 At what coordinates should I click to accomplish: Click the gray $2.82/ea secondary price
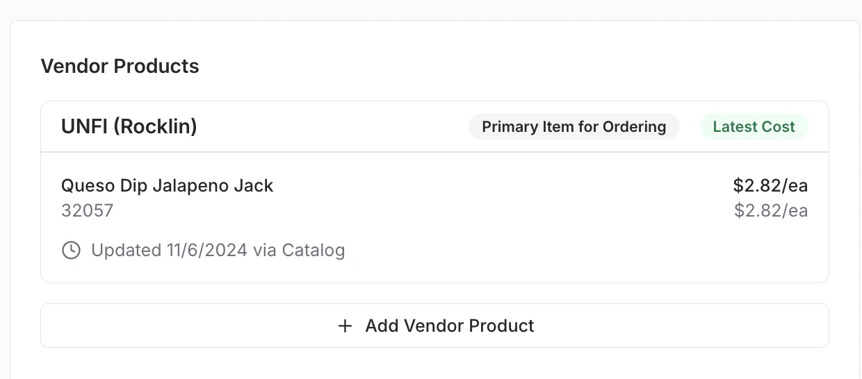click(771, 210)
